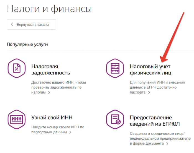
Task: Click the abacus icon for Налоговый учет
Action: [115, 68]
